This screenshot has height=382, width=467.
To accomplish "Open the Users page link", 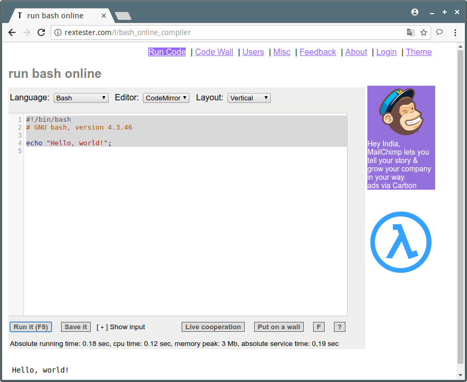I will [253, 52].
